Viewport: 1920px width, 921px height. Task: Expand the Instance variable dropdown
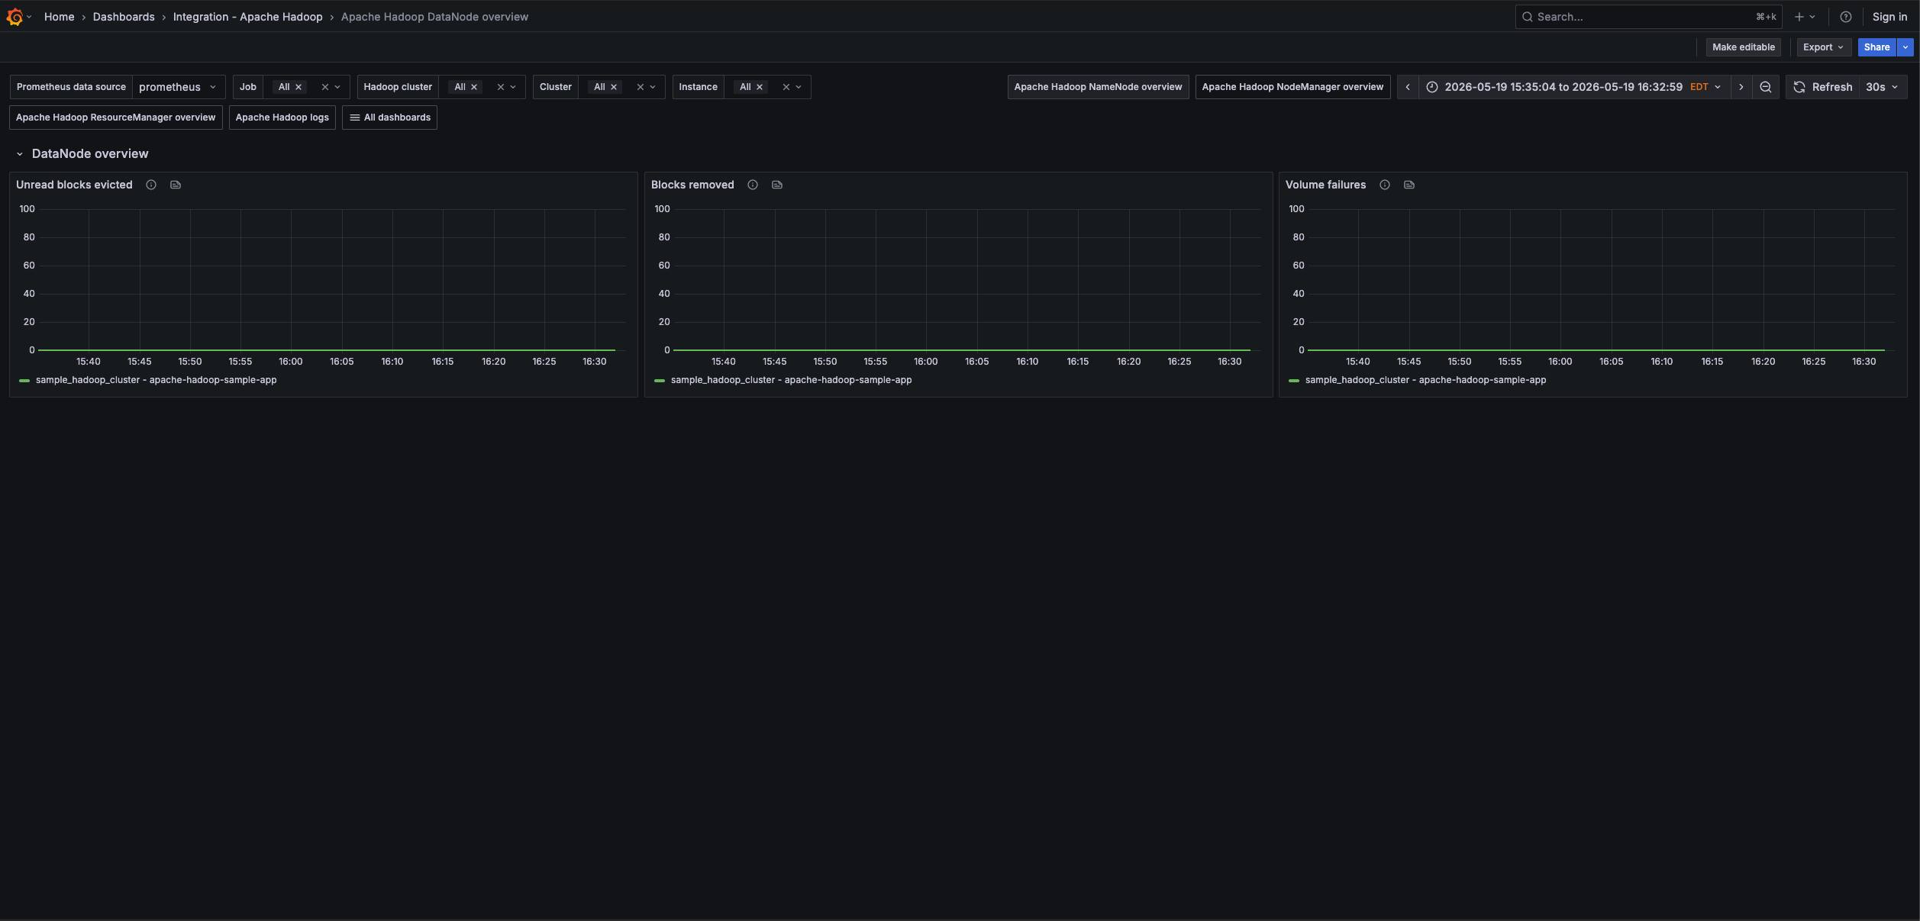(x=799, y=87)
